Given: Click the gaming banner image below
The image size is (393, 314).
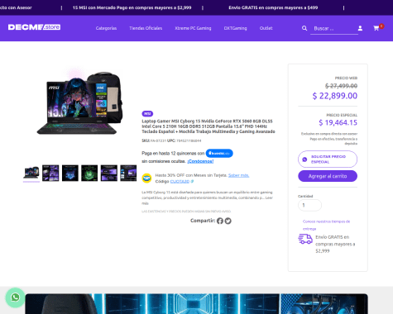Looking at the screenshot, I should pos(196,304).
